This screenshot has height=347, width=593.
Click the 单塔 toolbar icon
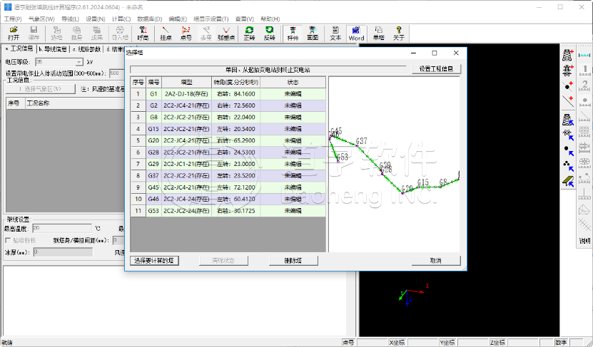click(x=379, y=33)
